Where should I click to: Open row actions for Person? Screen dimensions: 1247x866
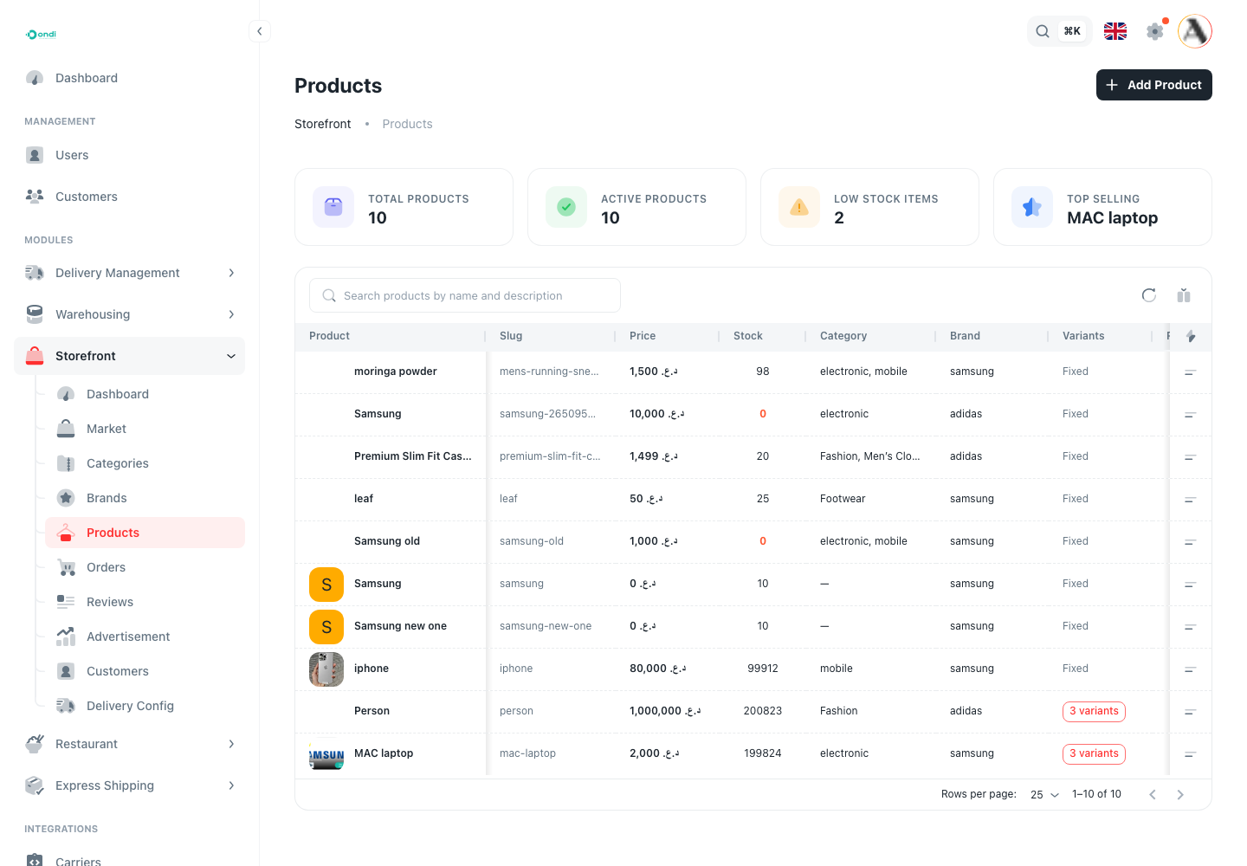[x=1191, y=712]
